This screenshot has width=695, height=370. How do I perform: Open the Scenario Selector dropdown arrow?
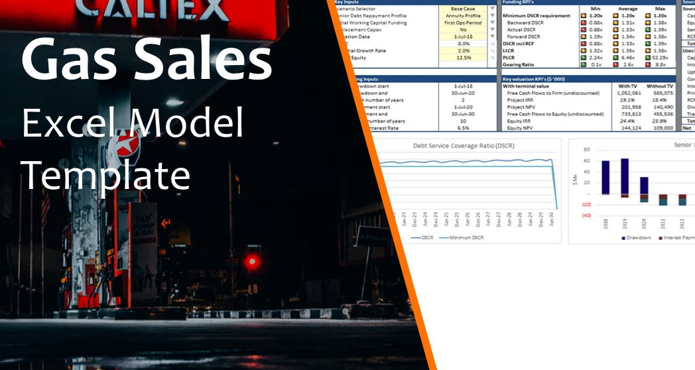pos(493,9)
